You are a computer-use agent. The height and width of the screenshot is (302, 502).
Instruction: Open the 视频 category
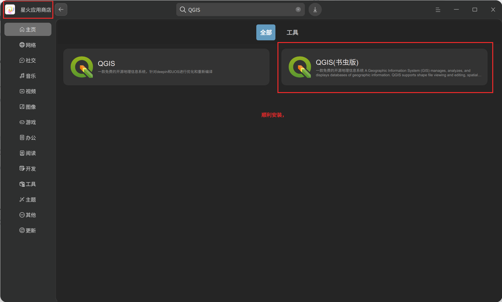[x=28, y=91]
